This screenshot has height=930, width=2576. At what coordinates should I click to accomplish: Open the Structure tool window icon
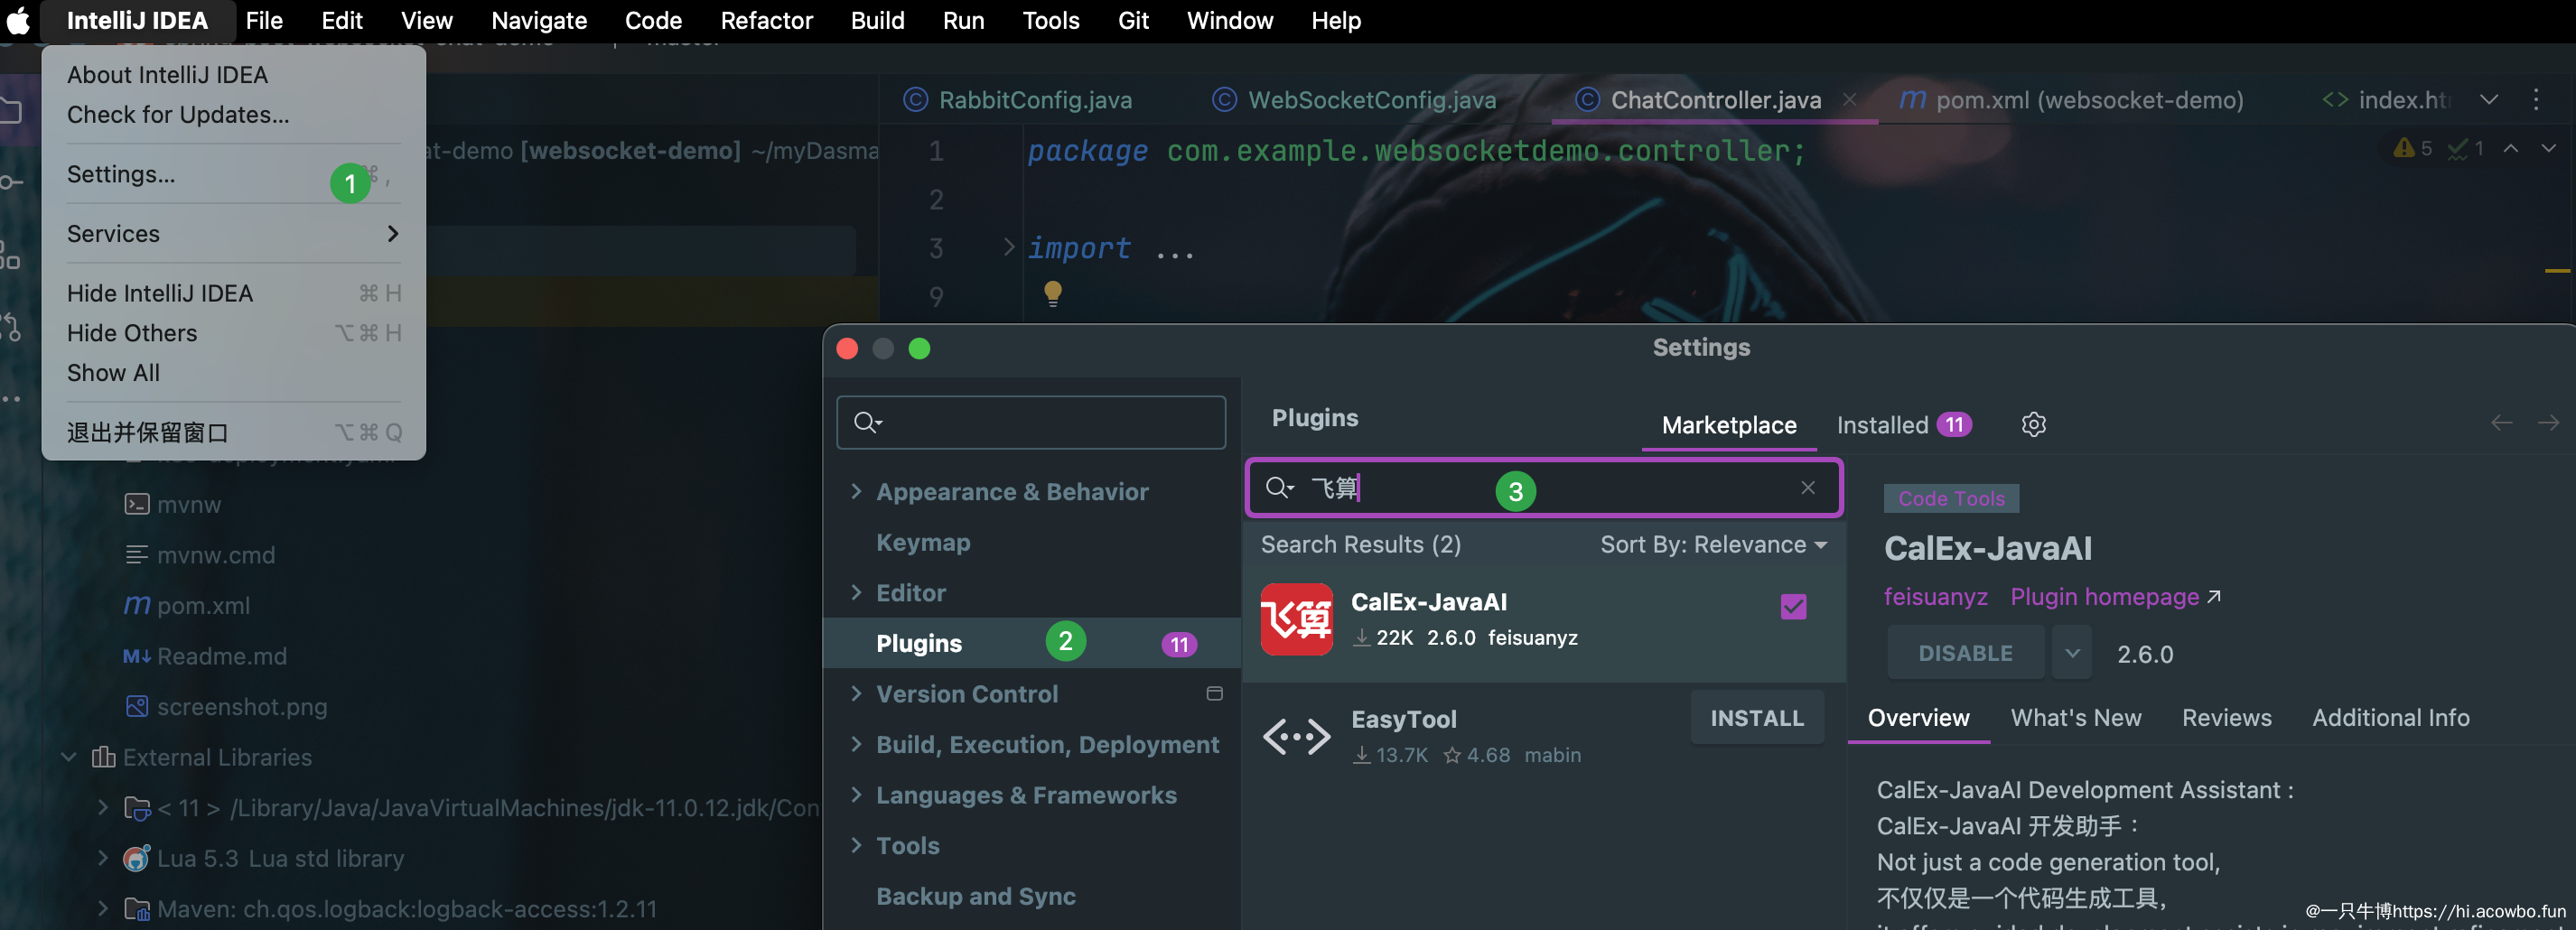[x=10, y=255]
